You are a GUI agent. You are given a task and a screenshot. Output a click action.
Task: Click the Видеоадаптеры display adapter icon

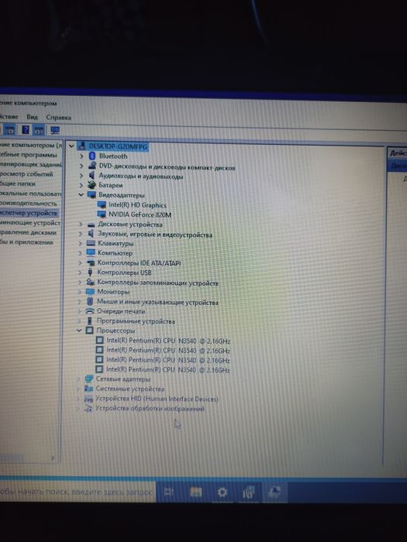pos(91,195)
